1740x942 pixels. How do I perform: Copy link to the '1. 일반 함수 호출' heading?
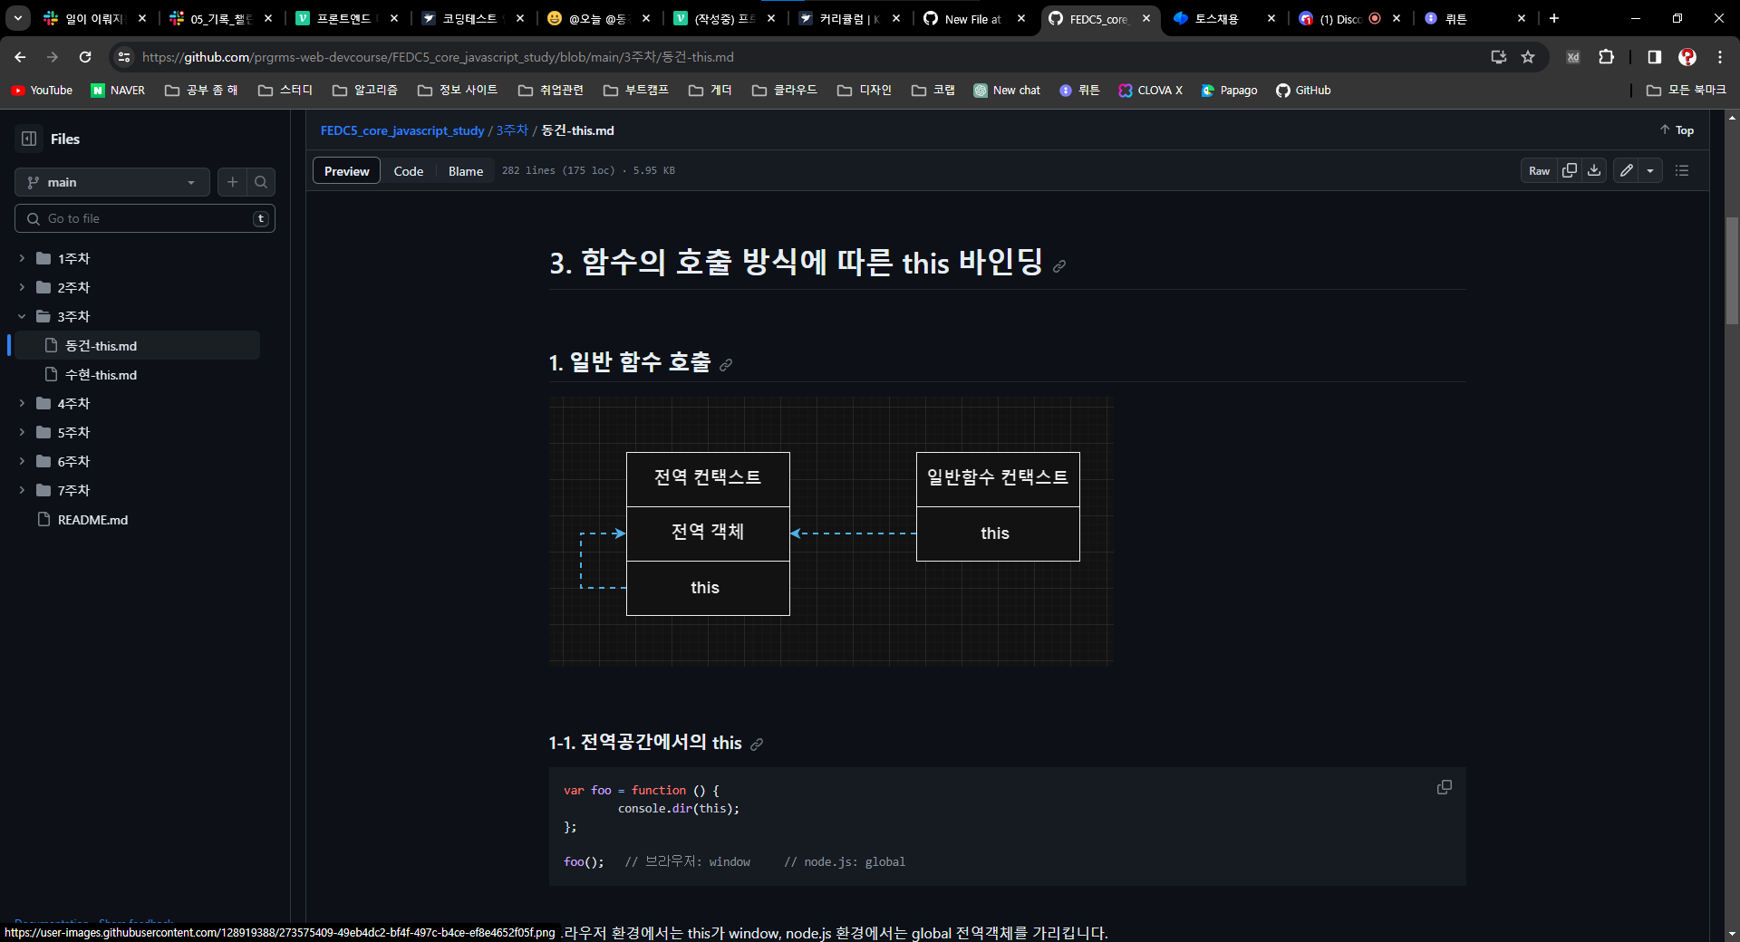[x=726, y=365]
